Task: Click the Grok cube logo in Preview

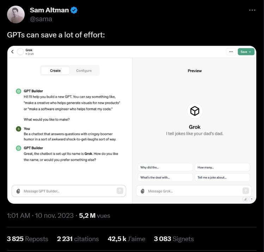Action: (195, 111)
